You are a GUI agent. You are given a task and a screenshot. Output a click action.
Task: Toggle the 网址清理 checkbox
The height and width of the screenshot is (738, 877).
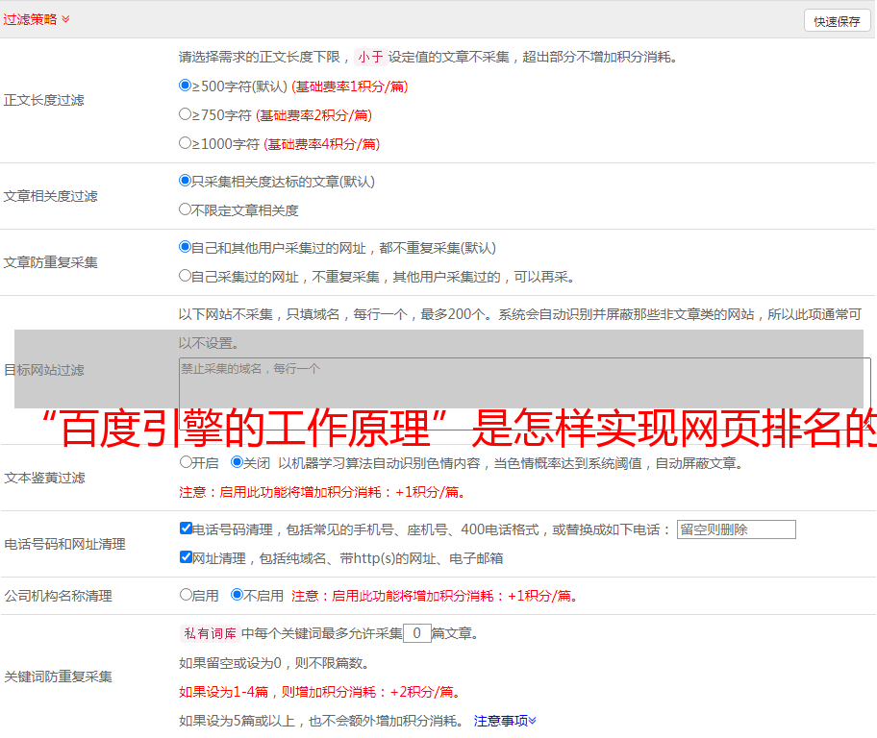pyautogui.click(x=187, y=557)
